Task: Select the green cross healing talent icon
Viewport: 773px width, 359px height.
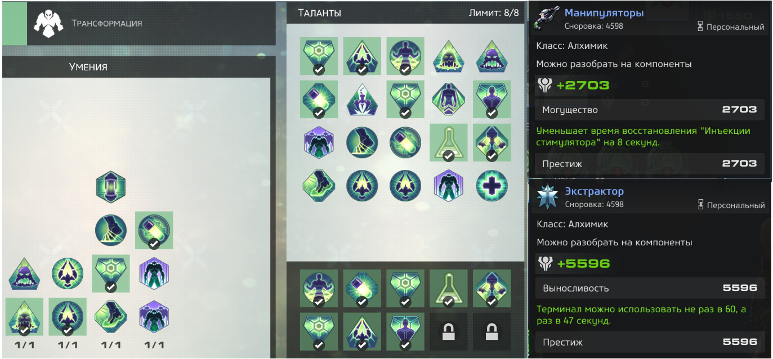Action: pyautogui.click(x=491, y=186)
